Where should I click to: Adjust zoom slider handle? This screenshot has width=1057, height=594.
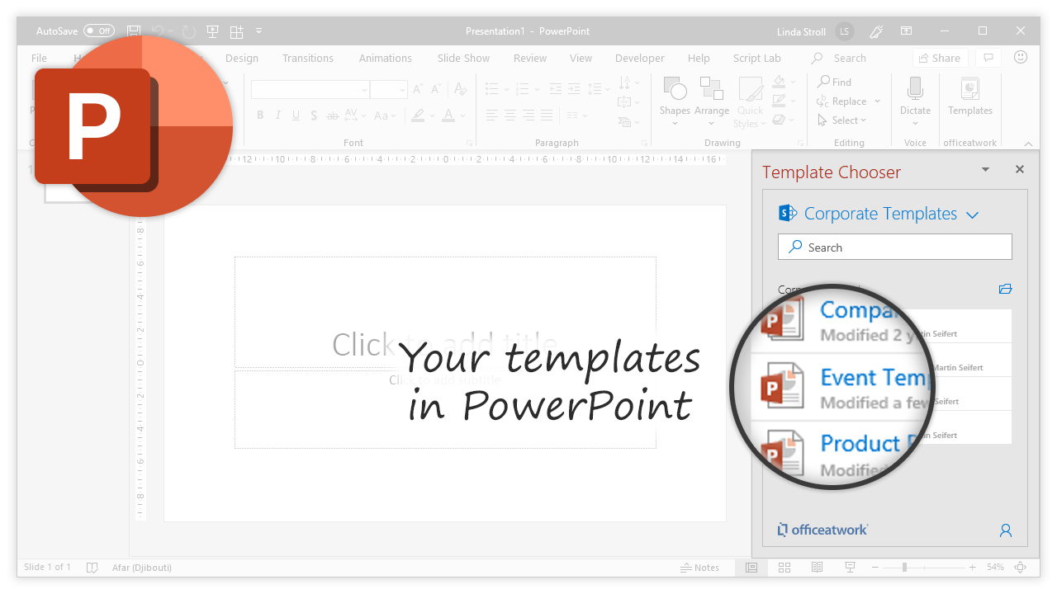tap(904, 568)
